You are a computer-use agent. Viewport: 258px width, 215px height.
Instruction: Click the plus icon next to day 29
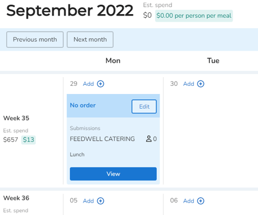coord(101,84)
